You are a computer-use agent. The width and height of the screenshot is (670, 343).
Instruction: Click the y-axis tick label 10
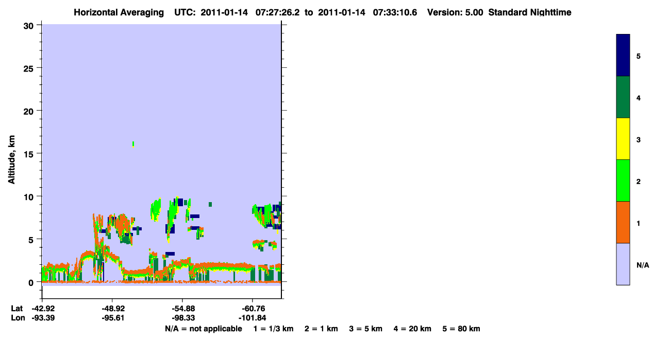pos(30,196)
